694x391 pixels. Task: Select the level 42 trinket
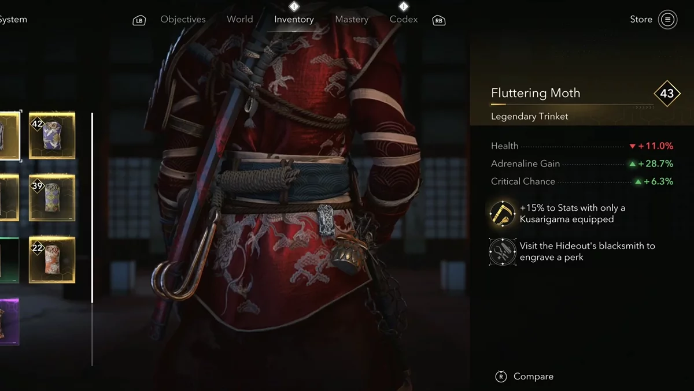52,136
